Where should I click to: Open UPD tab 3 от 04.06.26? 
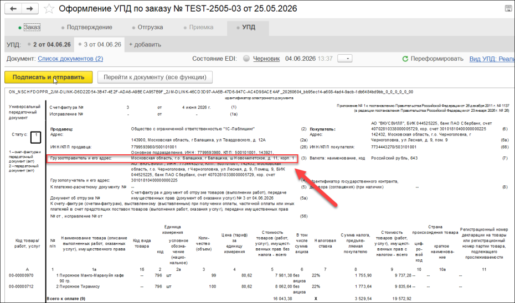(x=100, y=45)
